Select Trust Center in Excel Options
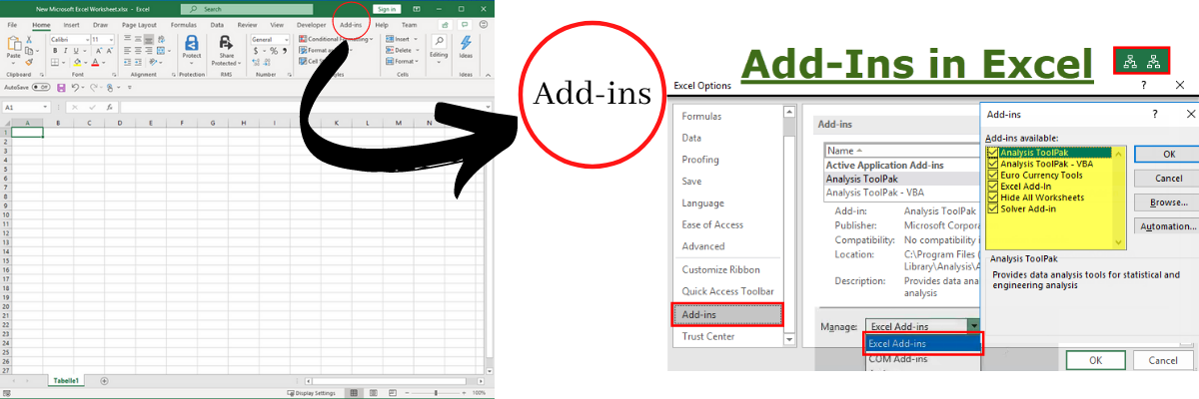Viewport: 1199px width, 399px height. pos(708,337)
